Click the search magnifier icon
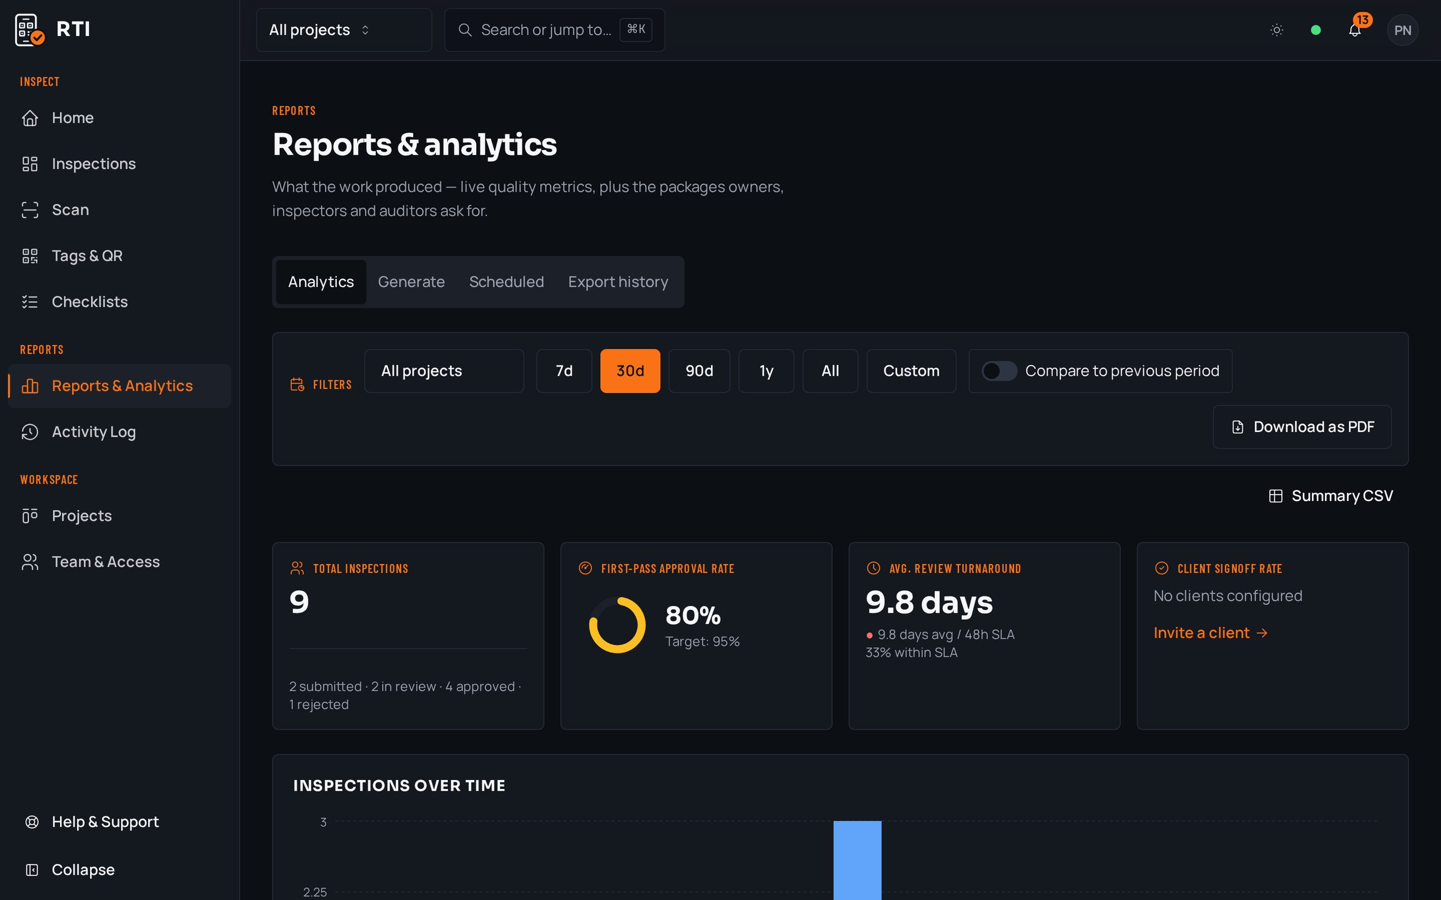Viewport: 1441px width, 900px height. click(x=465, y=30)
